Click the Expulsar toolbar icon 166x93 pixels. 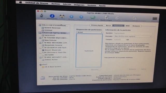81,17
